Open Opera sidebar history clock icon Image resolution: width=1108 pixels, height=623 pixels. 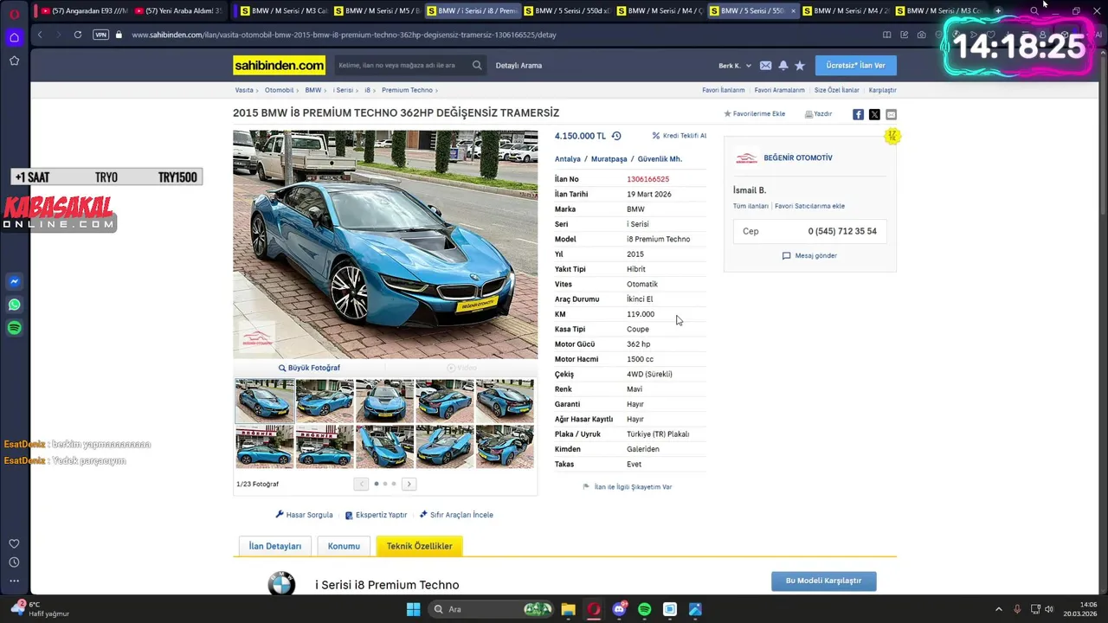point(14,562)
